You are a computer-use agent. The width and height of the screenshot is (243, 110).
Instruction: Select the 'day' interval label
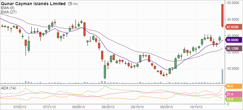pyautogui.click(x=75, y=4)
